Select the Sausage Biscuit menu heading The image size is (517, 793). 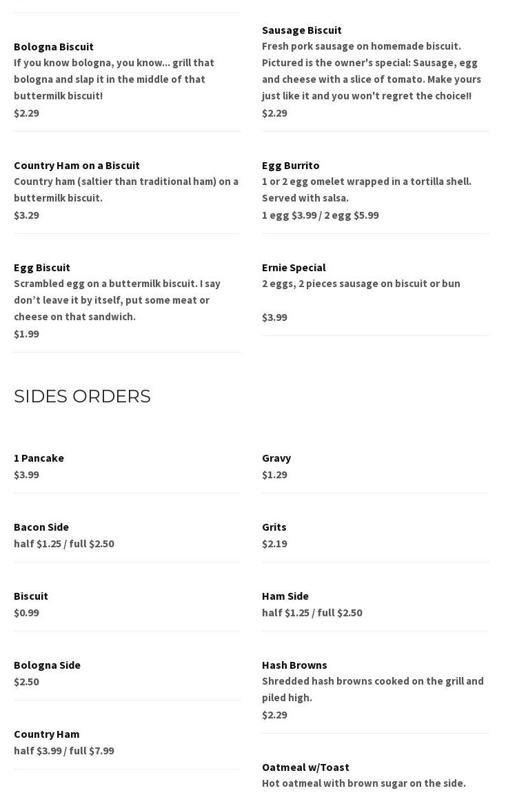[301, 30]
